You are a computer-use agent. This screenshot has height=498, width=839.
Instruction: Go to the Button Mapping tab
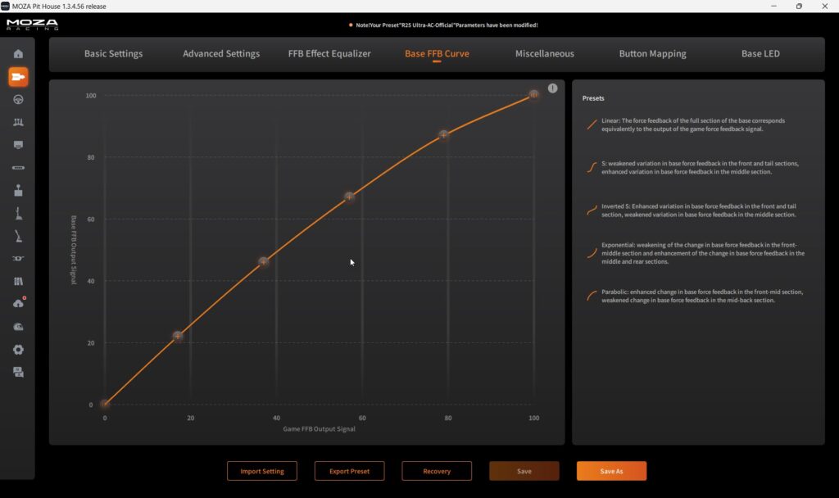pos(652,54)
